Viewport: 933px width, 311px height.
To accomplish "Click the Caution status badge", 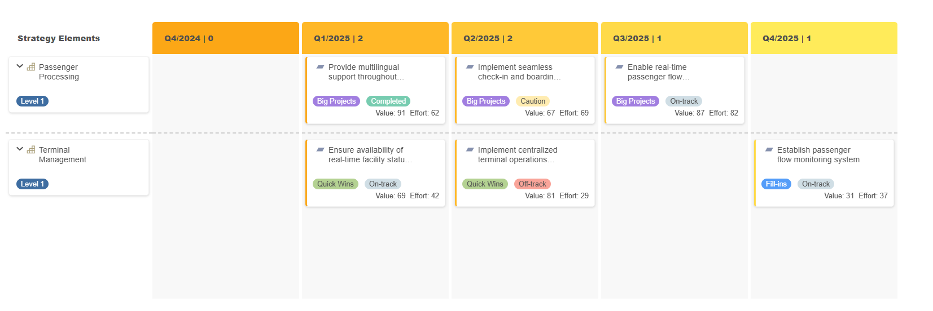I will [x=533, y=101].
